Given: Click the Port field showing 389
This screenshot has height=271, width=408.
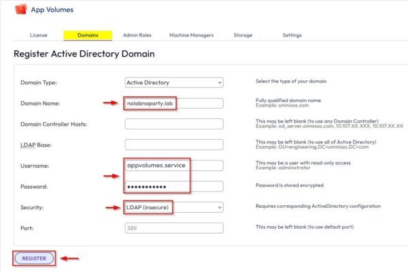Looking at the screenshot, I should (174, 228).
